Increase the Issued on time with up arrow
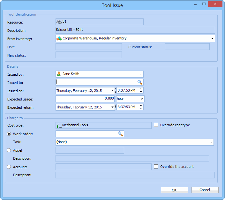Viewport: 225px width, 200px height. click(141, 89)
